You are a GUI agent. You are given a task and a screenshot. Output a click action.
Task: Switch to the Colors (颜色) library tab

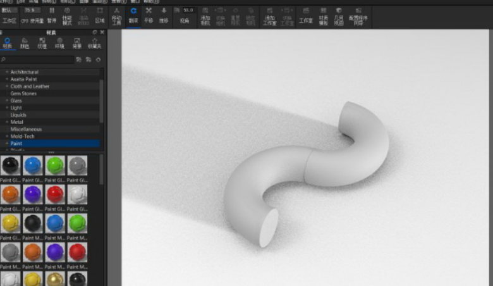tap(25, 43)
